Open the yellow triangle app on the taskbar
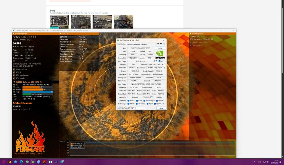Screen dimensions: 284x165 (10, 162)
